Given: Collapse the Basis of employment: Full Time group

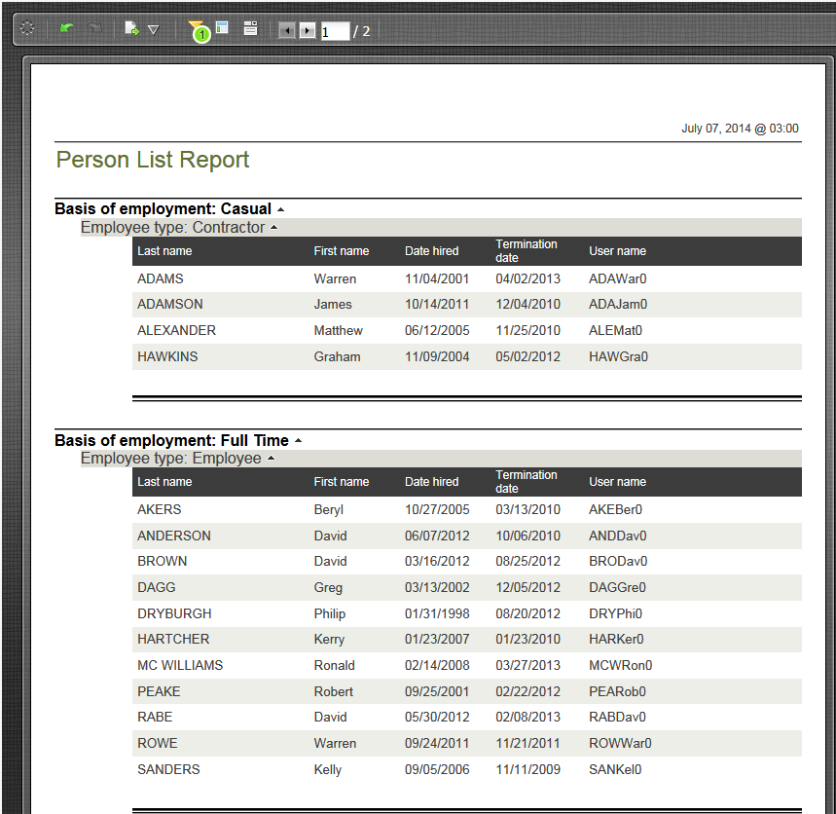Looking at the screenshot, I should pos(299,439).
